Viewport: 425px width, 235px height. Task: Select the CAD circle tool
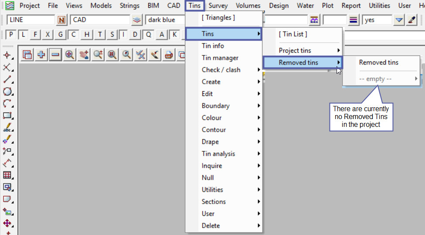(7, 92)
